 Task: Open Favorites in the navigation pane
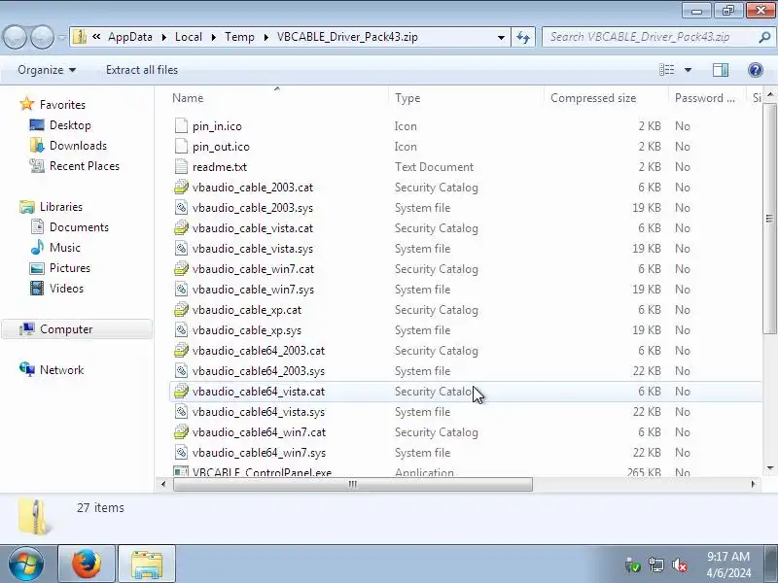pyautogui.click(x=62, y=105)
